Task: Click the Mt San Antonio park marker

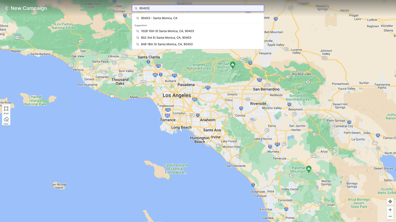Action: pos(233,65)
